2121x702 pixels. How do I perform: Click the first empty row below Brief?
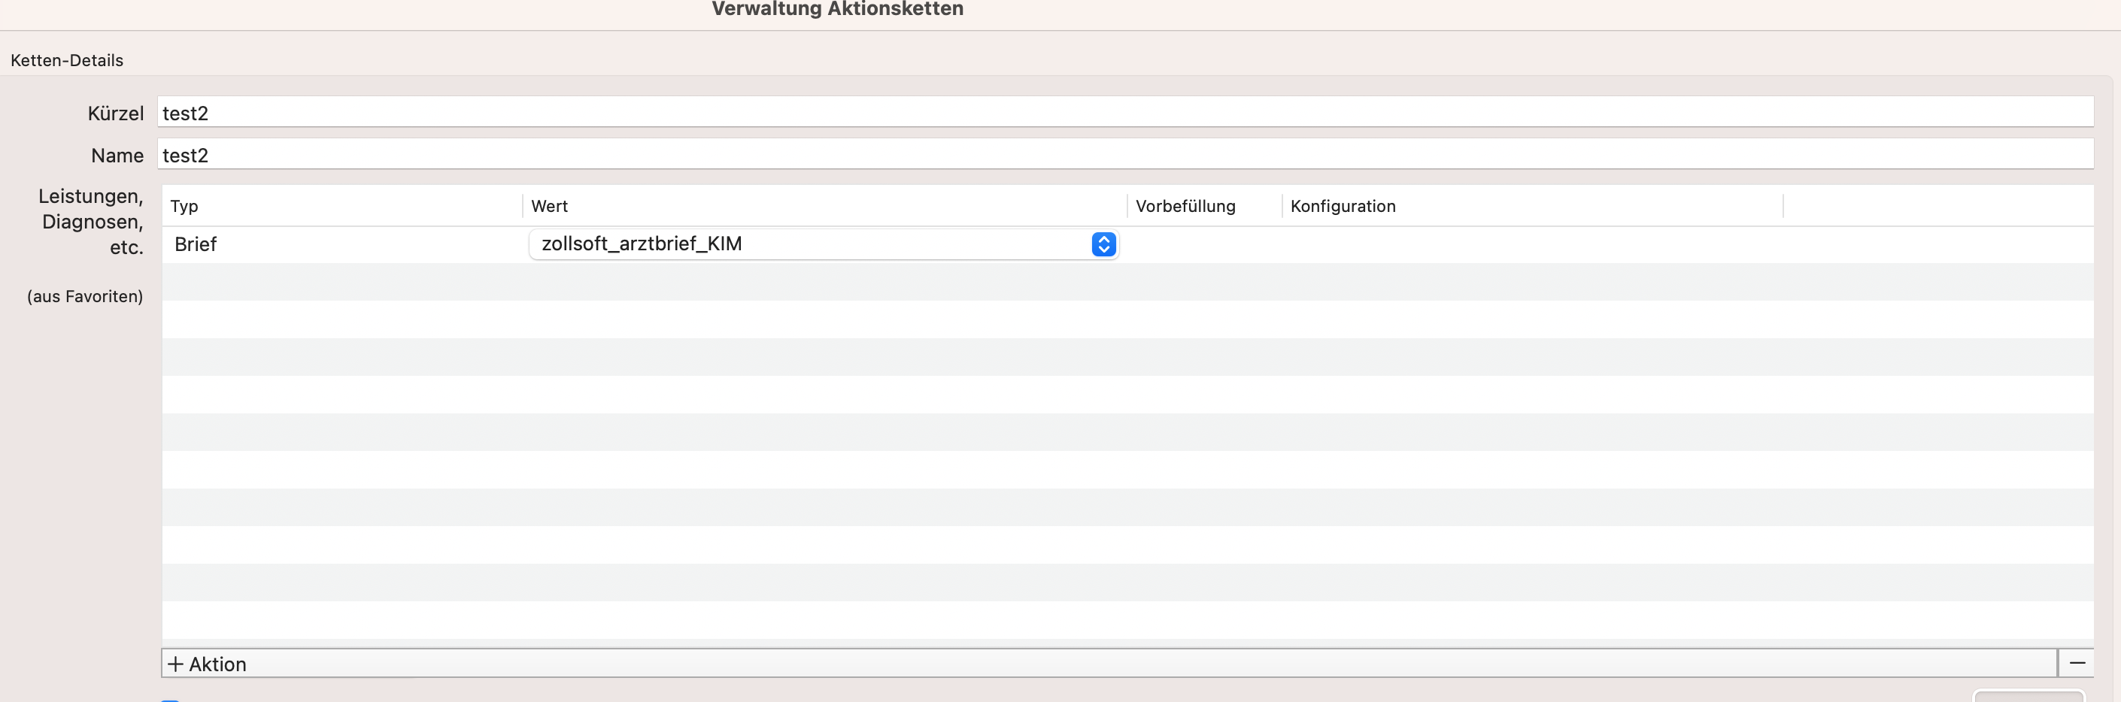(1128, 283)
